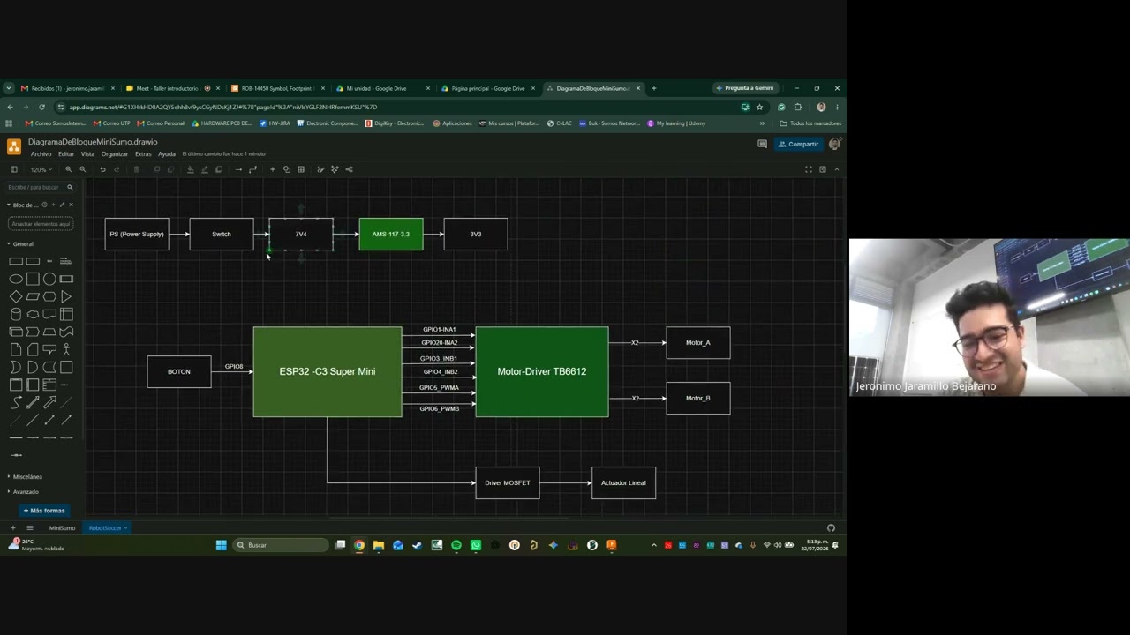
Task: Open the comments icon near Compartir
Action: coord(762,144)
